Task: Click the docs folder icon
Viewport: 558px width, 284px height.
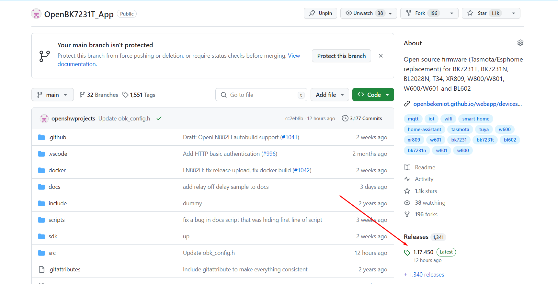Action: [41, 187]
